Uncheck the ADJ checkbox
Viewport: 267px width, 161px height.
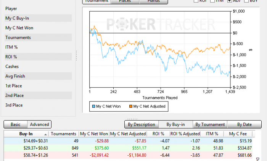230,1
